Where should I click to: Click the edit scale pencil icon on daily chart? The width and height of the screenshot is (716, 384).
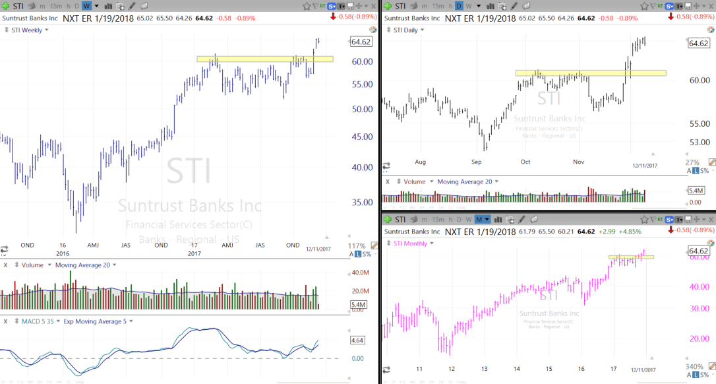pos(712,162)
